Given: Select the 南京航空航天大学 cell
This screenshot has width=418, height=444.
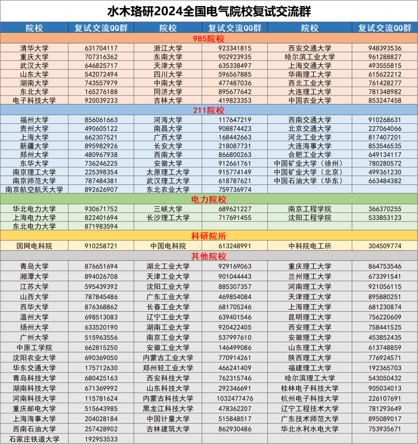Looking at the screenshot, I should tap(34, 190).
